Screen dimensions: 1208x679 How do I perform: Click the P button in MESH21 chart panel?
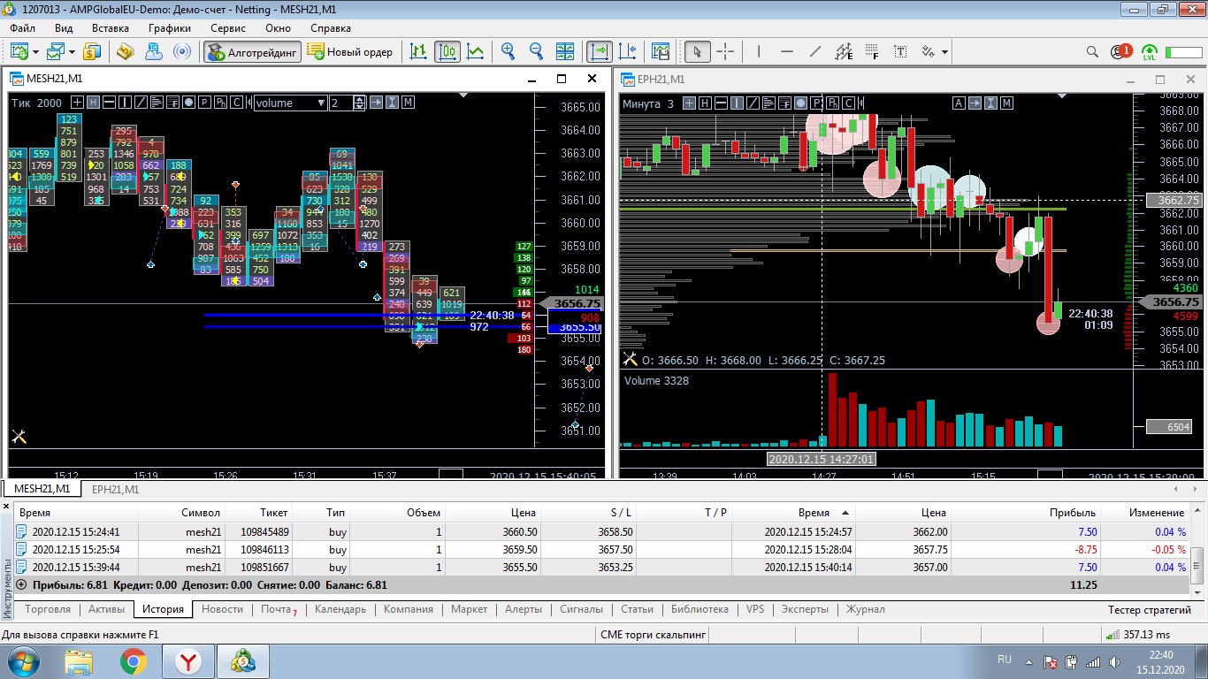click(204, 103)
